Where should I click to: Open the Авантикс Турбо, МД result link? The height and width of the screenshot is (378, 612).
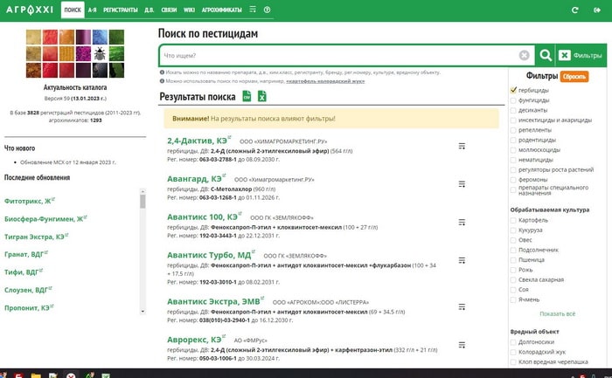[x=209, y=255]
